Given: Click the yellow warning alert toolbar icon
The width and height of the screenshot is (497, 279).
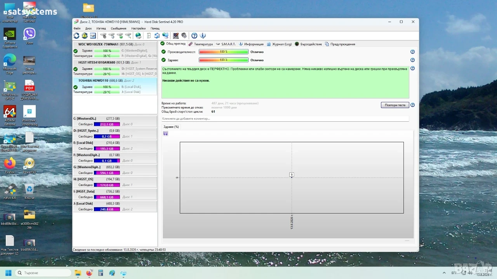Looking at the screenshot, I should [85, 36].
